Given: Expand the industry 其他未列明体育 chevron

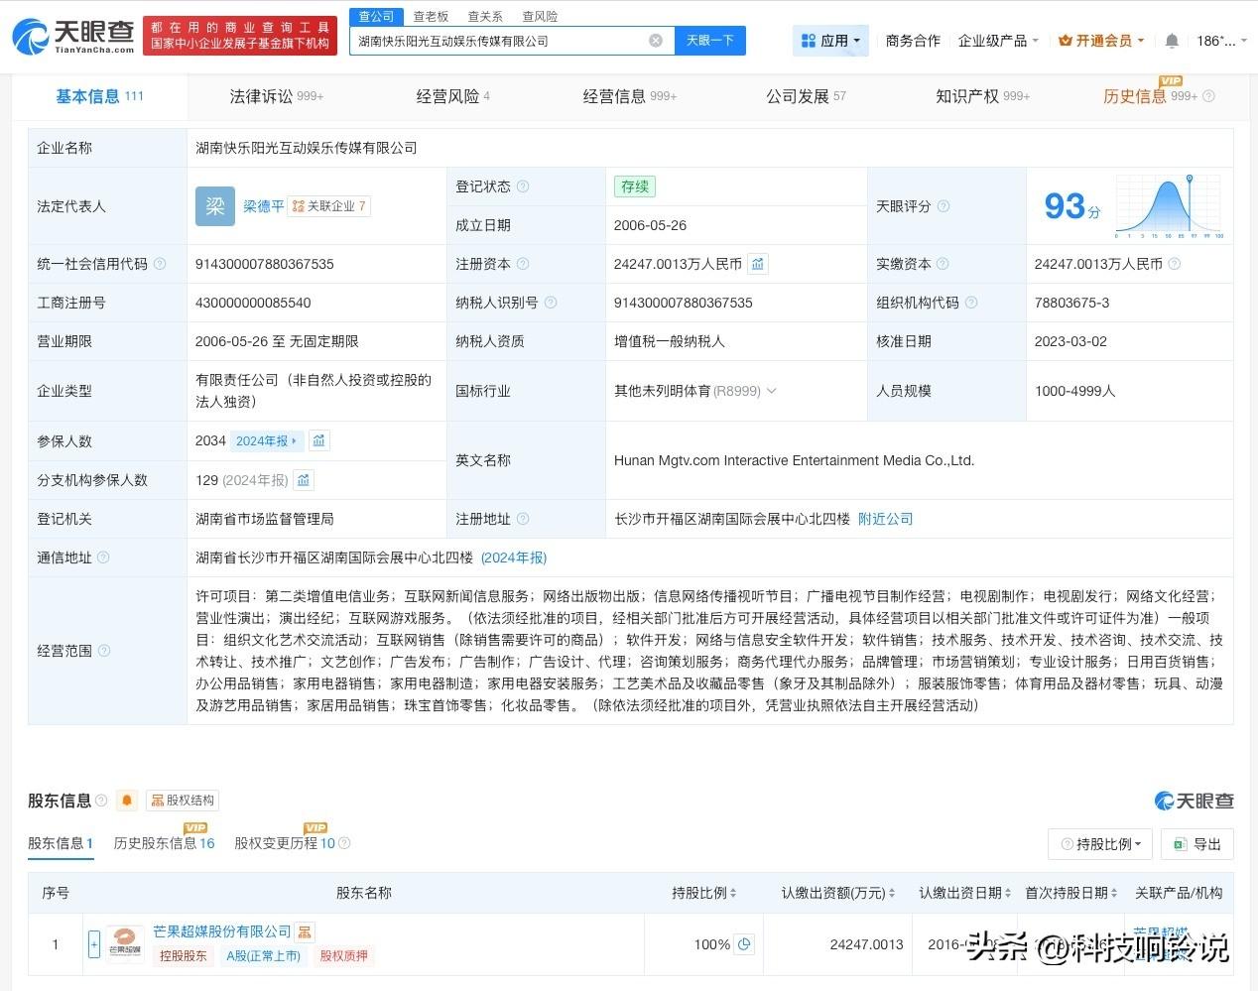Looking at the screenshot, I should [x=772, y=391].
